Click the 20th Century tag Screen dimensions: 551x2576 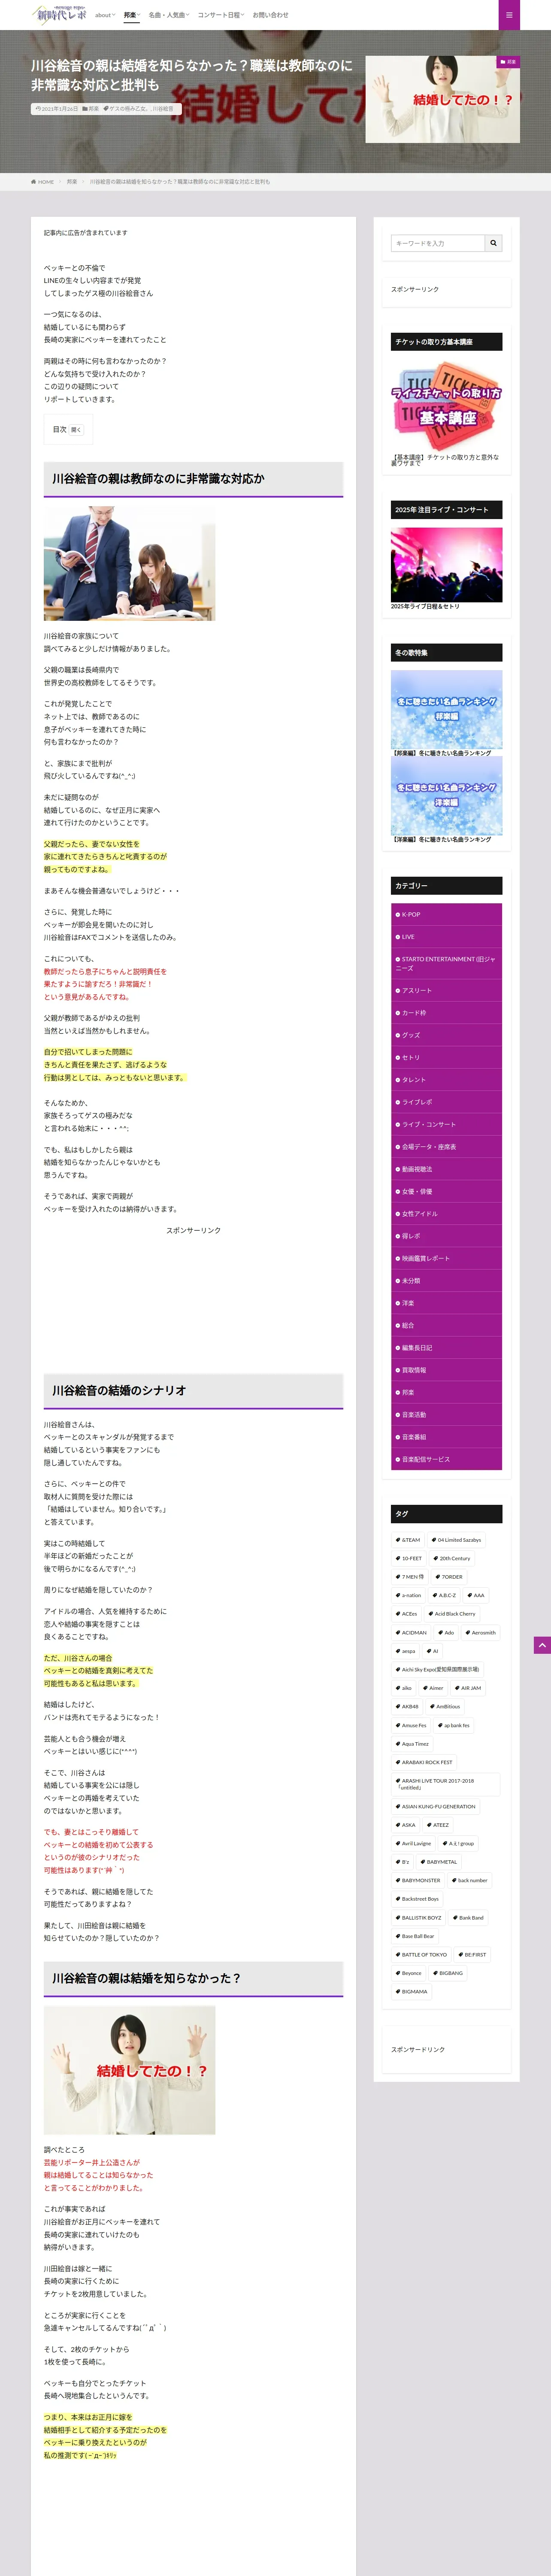(x=452, y=1558)
